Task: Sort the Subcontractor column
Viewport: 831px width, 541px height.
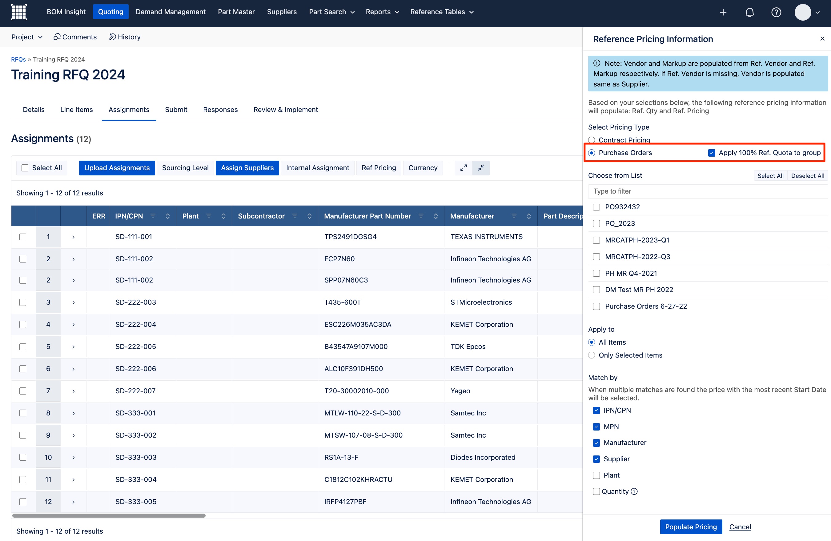Action: [309, 216]
